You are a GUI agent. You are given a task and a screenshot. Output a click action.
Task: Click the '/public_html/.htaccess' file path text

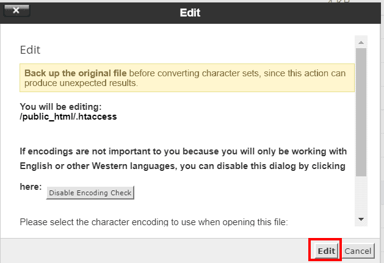click(x=68, y=117)
